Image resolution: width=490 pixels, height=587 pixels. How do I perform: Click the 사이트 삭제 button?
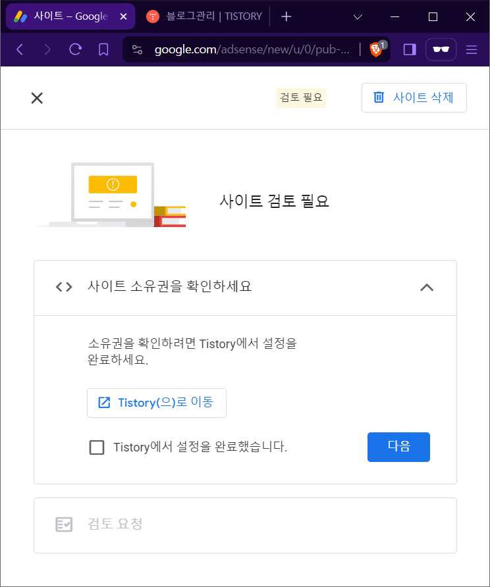414,97
